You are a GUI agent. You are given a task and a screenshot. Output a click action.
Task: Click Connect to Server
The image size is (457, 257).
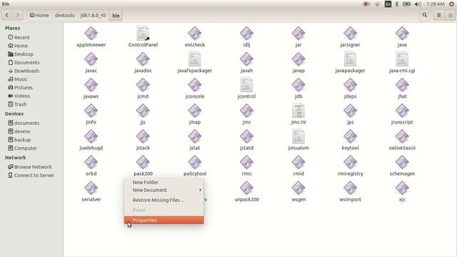click(31, 176)
